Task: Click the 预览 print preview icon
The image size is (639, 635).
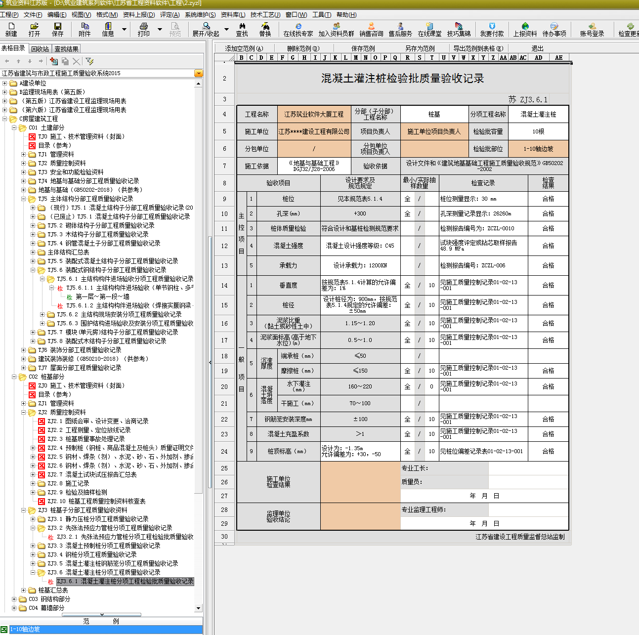Action: (x=175, y=29)
